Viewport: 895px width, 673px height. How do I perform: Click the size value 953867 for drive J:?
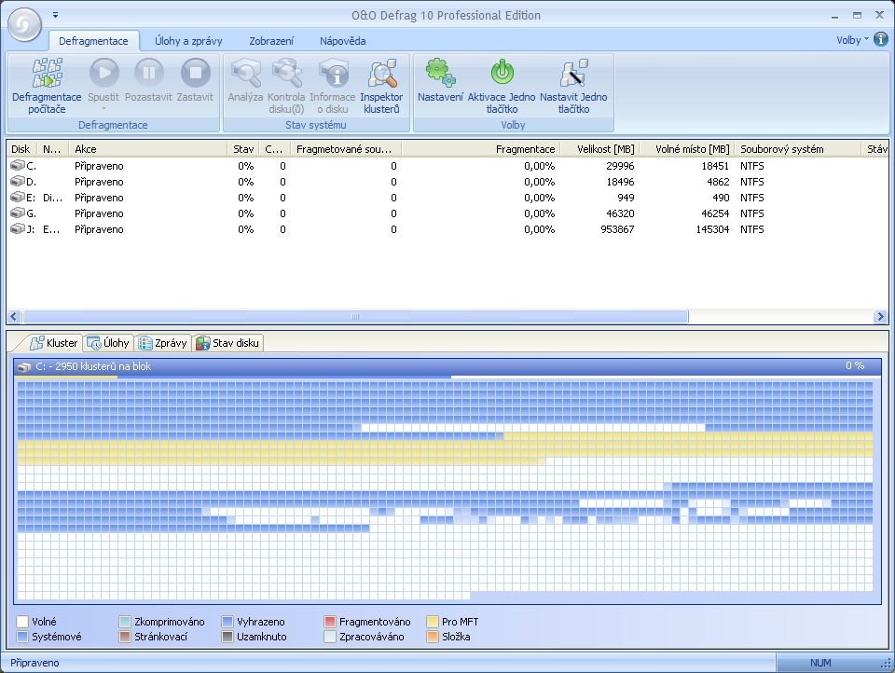[617, 229]
